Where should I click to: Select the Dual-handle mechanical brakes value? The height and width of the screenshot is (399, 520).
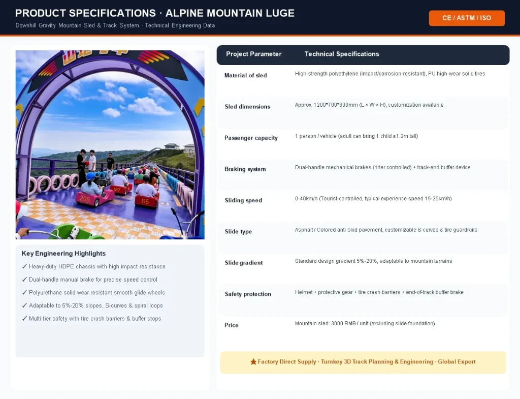tap(383, 167)
